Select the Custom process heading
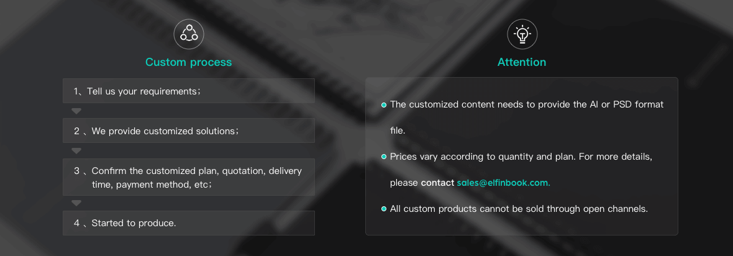Screen dimensions: 733x256 (x=188, y=62)
